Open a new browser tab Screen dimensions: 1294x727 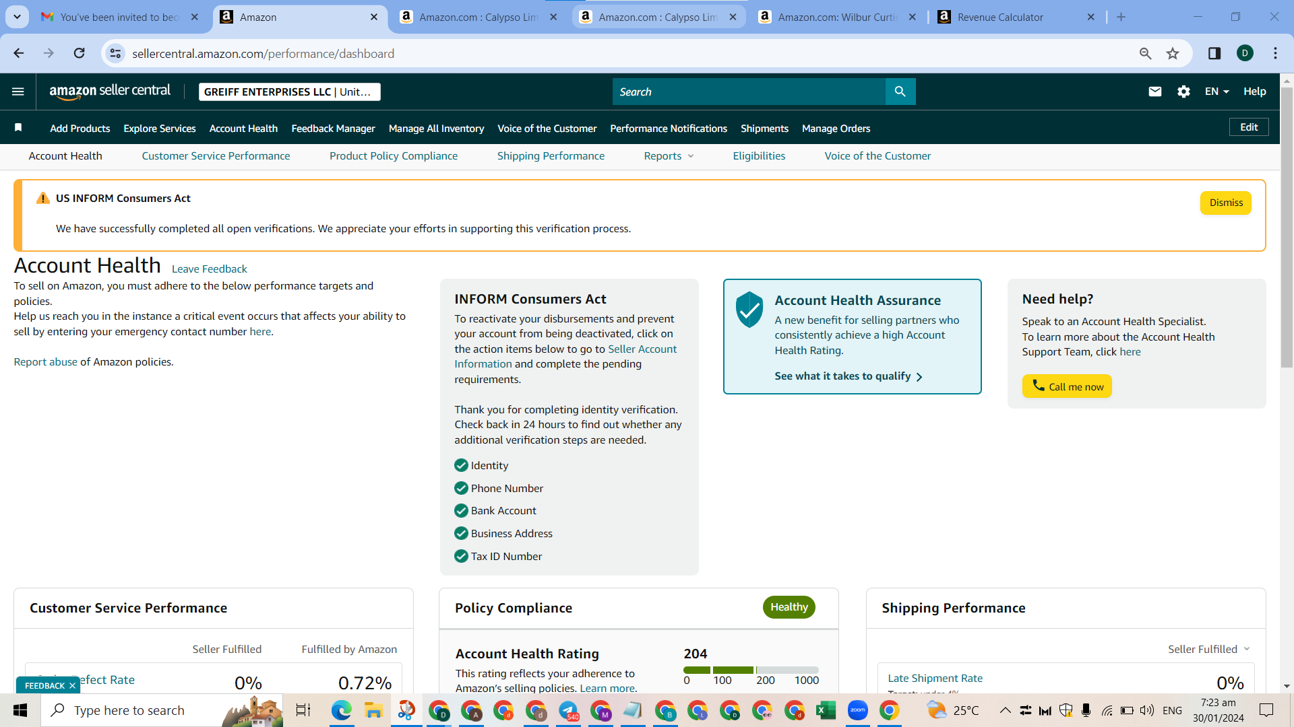(x=1121, y=17)
